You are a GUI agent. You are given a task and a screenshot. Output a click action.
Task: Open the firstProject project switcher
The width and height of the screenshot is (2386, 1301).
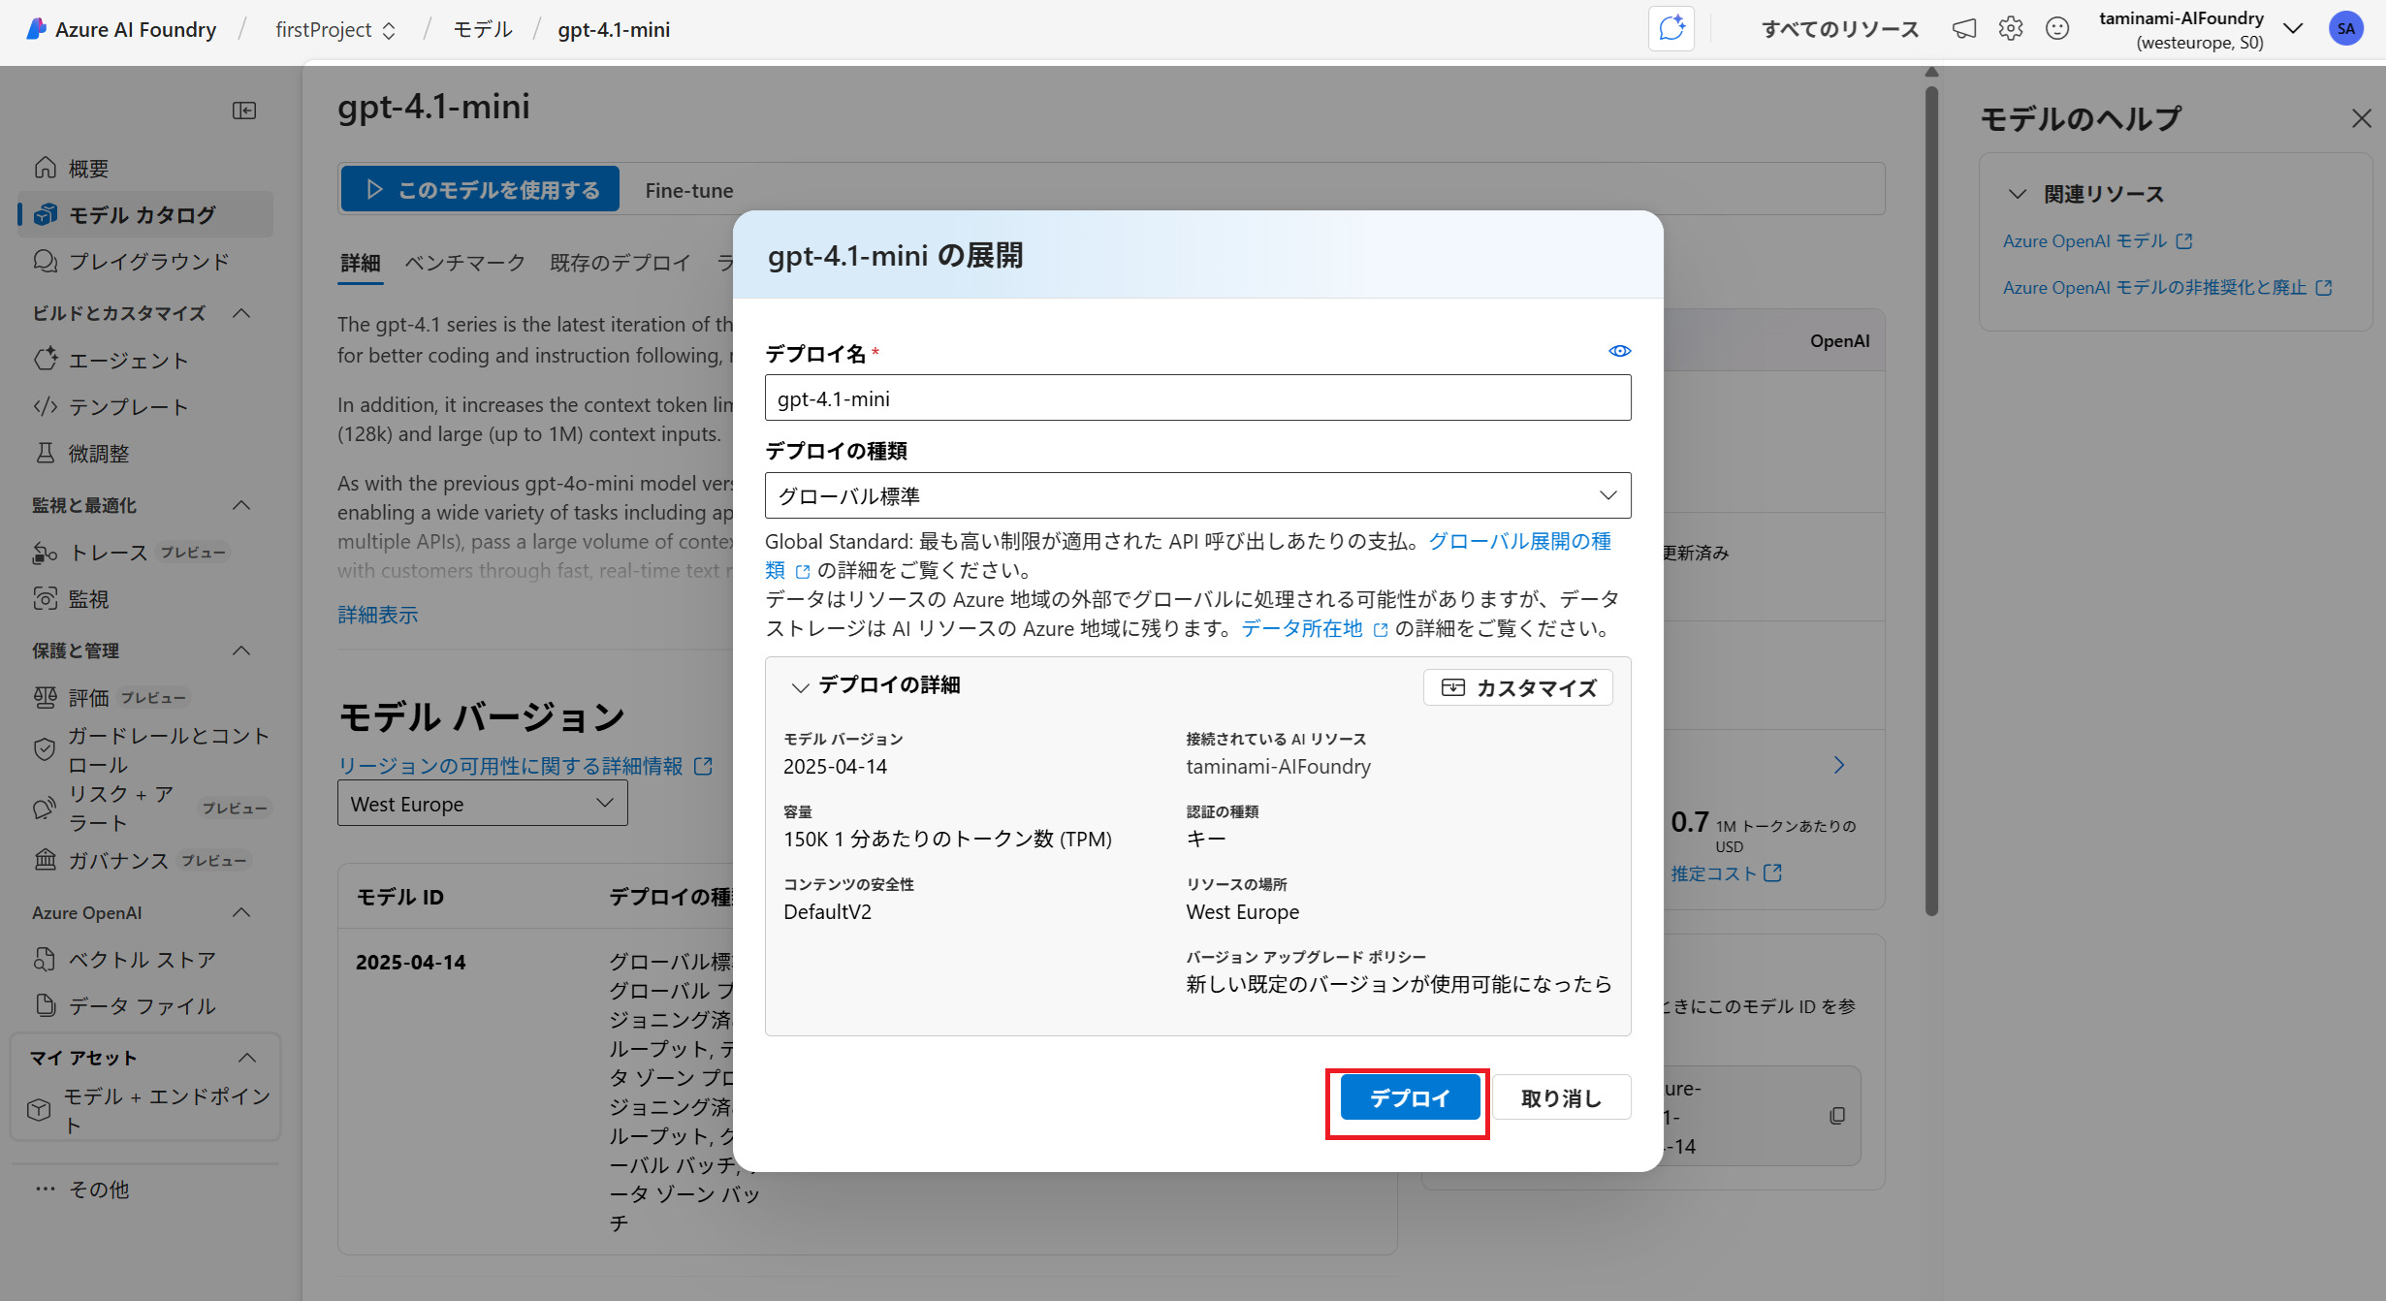click(335, 30)
